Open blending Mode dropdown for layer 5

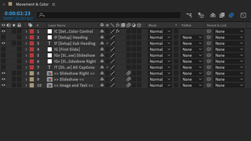[160, 55]
